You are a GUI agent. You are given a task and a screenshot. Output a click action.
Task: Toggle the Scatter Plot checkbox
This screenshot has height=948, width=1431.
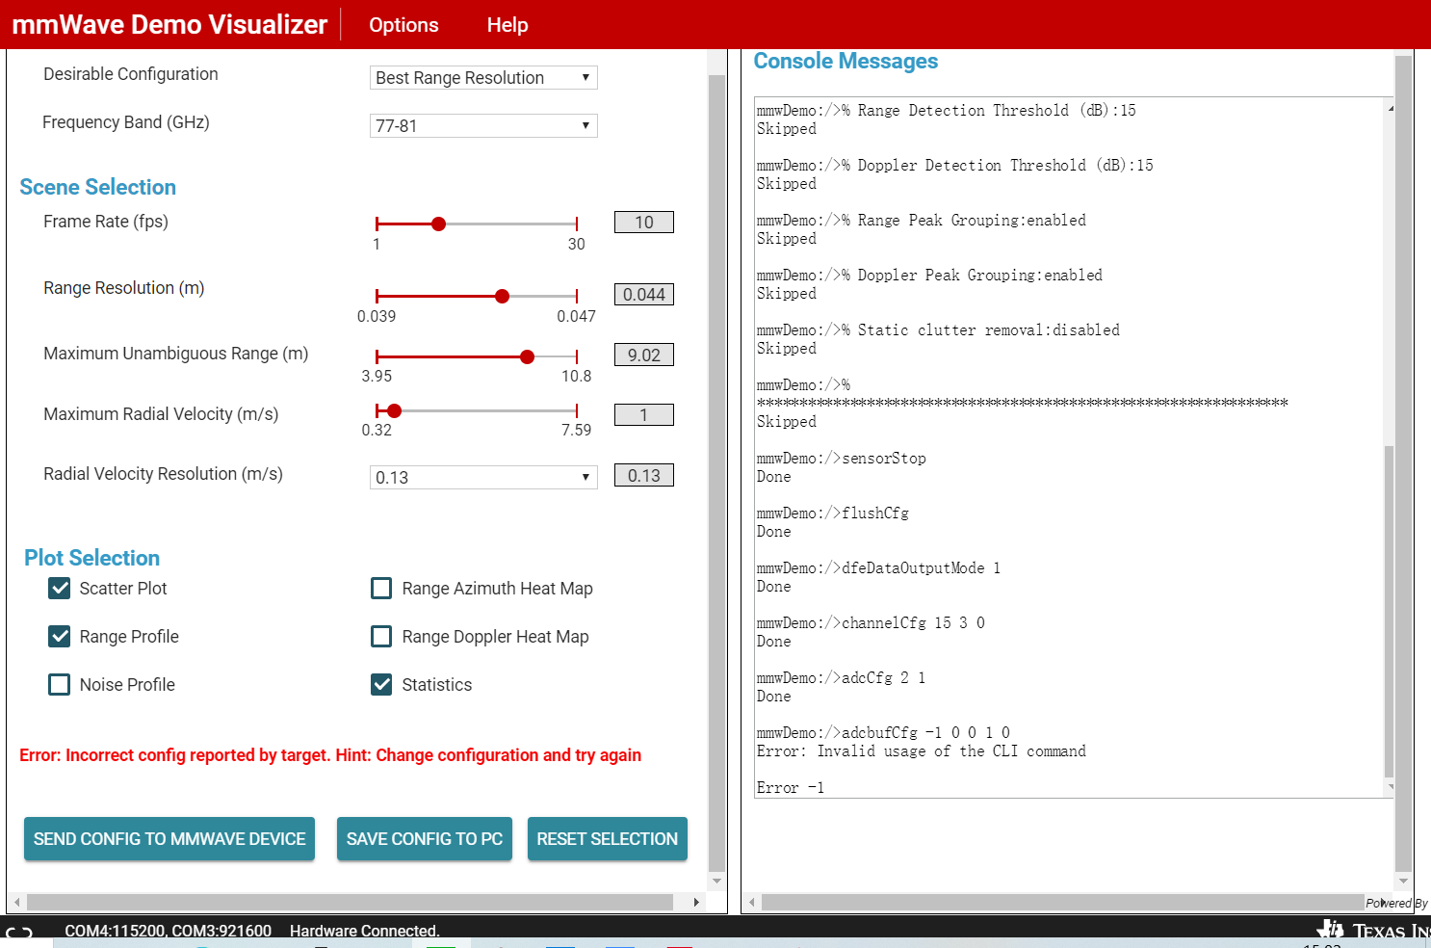pyautogui.click(x=60, y=589)
